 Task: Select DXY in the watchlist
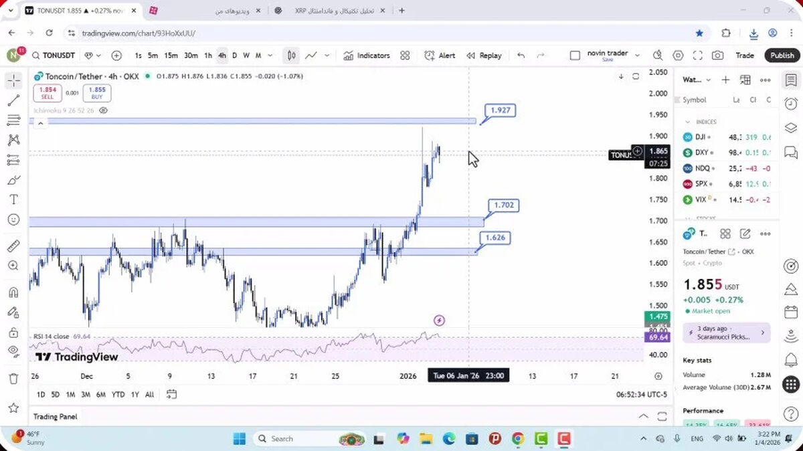coord(727,153)
